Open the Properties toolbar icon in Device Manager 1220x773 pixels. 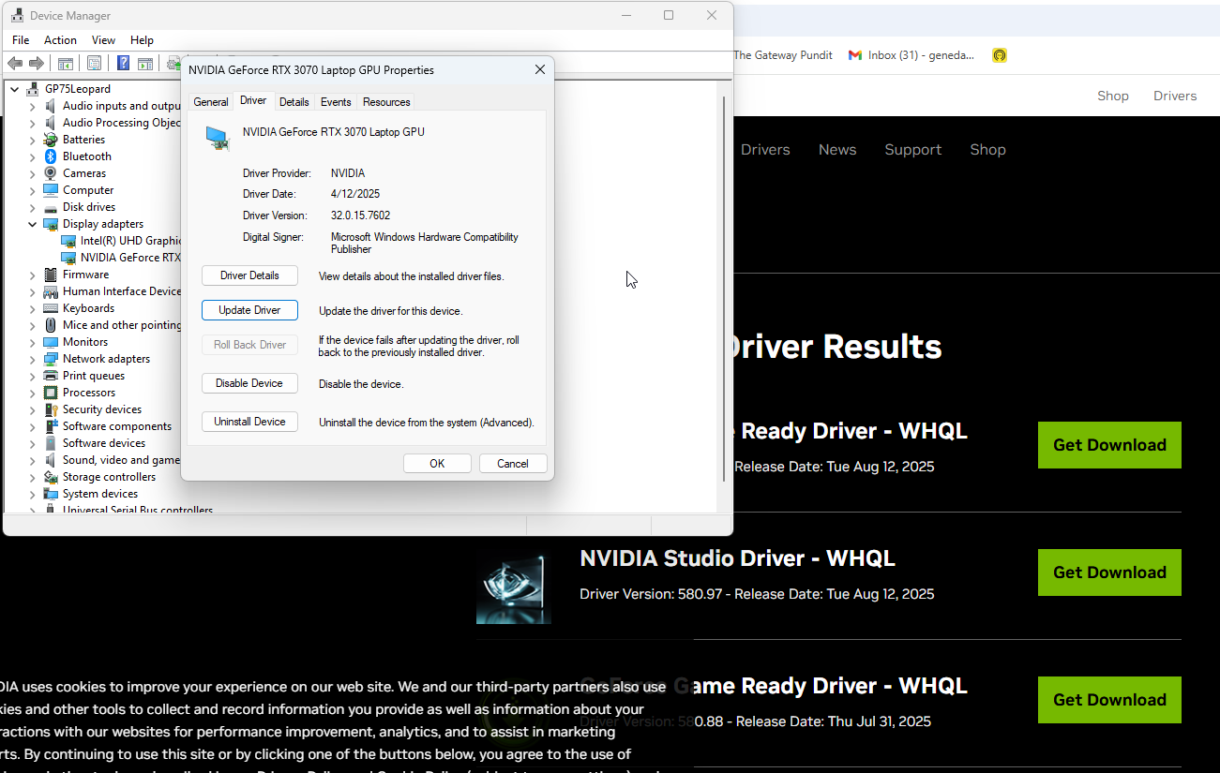[95, 64]
